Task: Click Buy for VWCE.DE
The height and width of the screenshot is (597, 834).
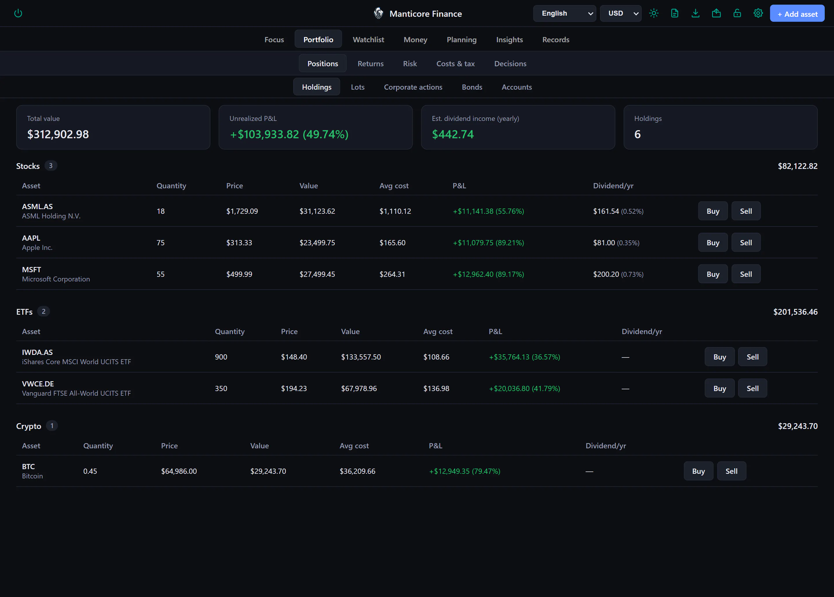Action: click(719, 388)
